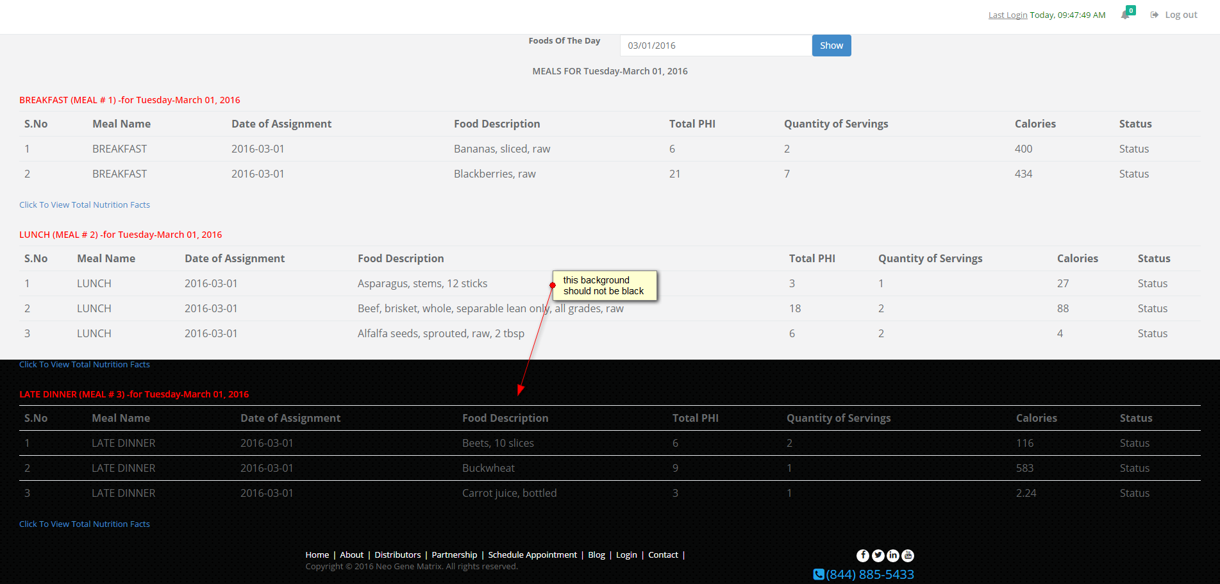1220x584 pixels.
Task: Click the log out arrow icon
Action: tap(1155, 15)
